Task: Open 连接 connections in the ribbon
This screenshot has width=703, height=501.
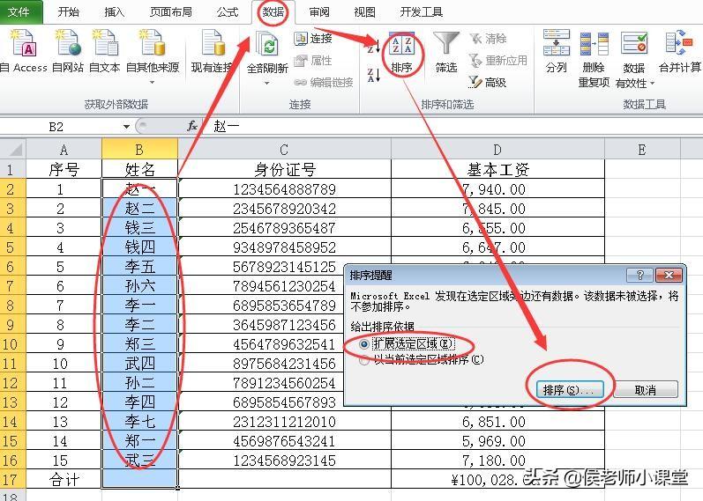Action: (x=313, y=39)
